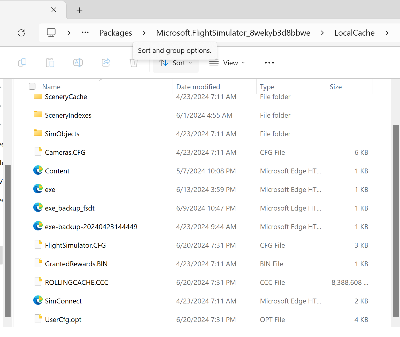The width and height of the screenshot is (400, 337).
Task: Click the Share icon on the toolbar
Action: (106, 62)
